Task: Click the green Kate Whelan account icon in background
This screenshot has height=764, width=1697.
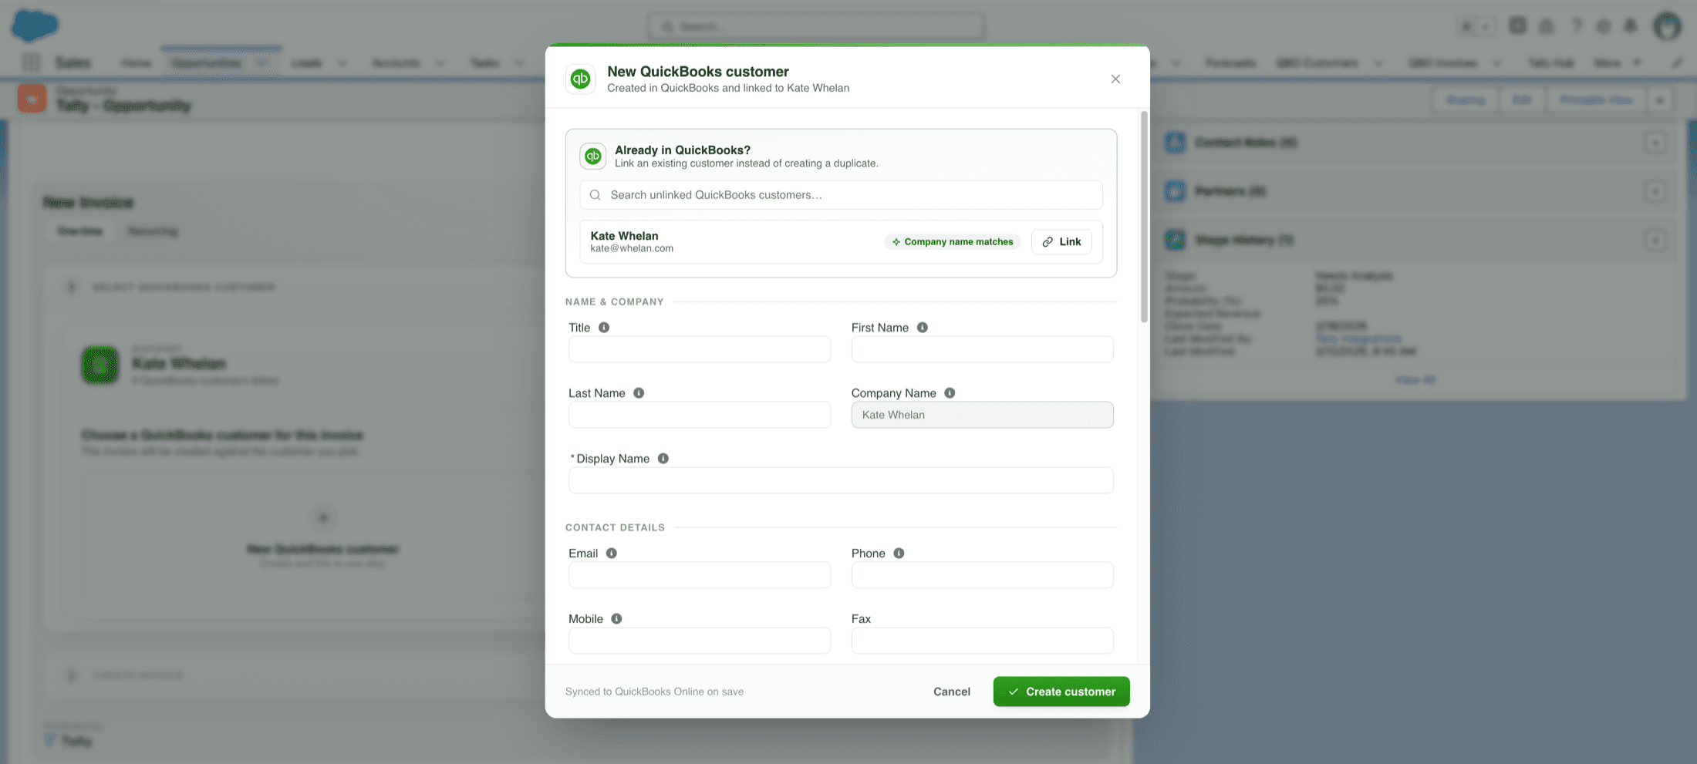Action: coord(100,365)
